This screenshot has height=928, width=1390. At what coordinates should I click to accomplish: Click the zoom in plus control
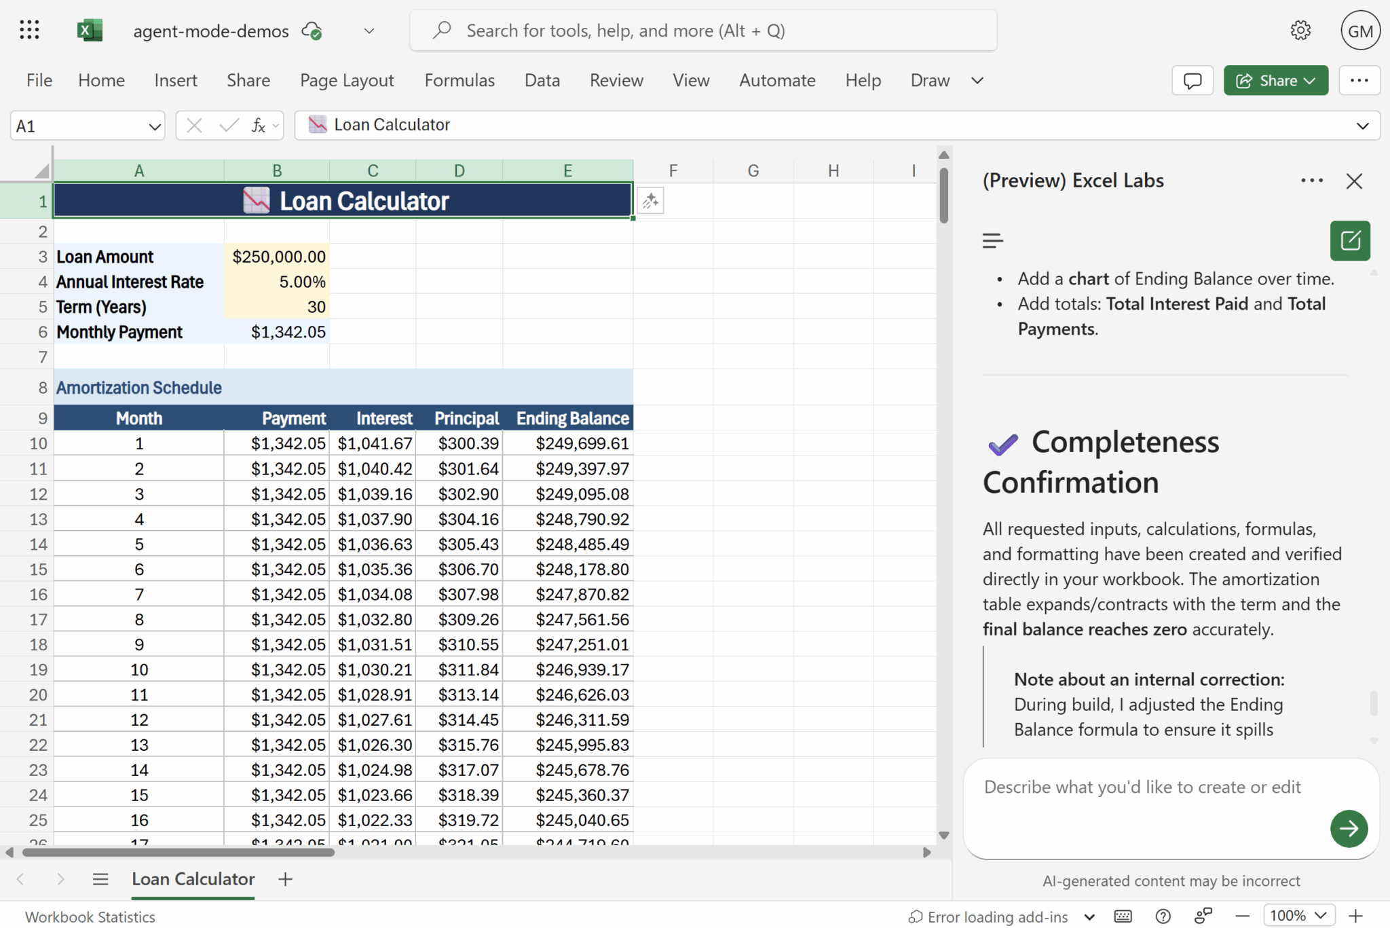[1355, 916]
